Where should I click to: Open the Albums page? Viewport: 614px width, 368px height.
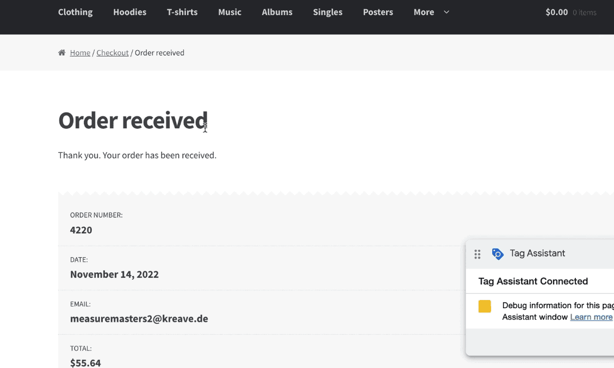click(x=277, y=11)
